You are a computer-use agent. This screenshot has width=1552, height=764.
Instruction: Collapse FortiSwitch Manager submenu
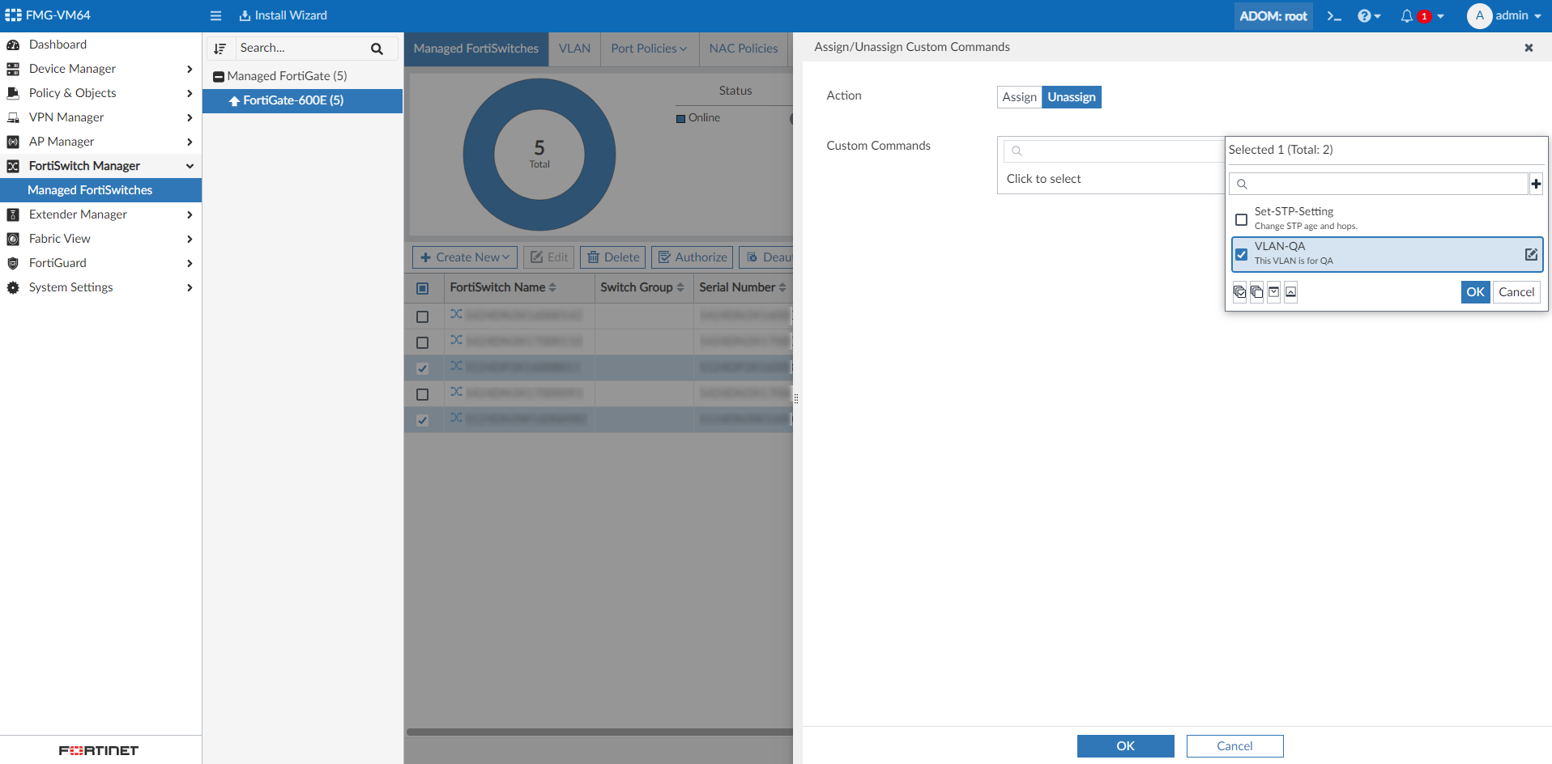pos(190,166)
